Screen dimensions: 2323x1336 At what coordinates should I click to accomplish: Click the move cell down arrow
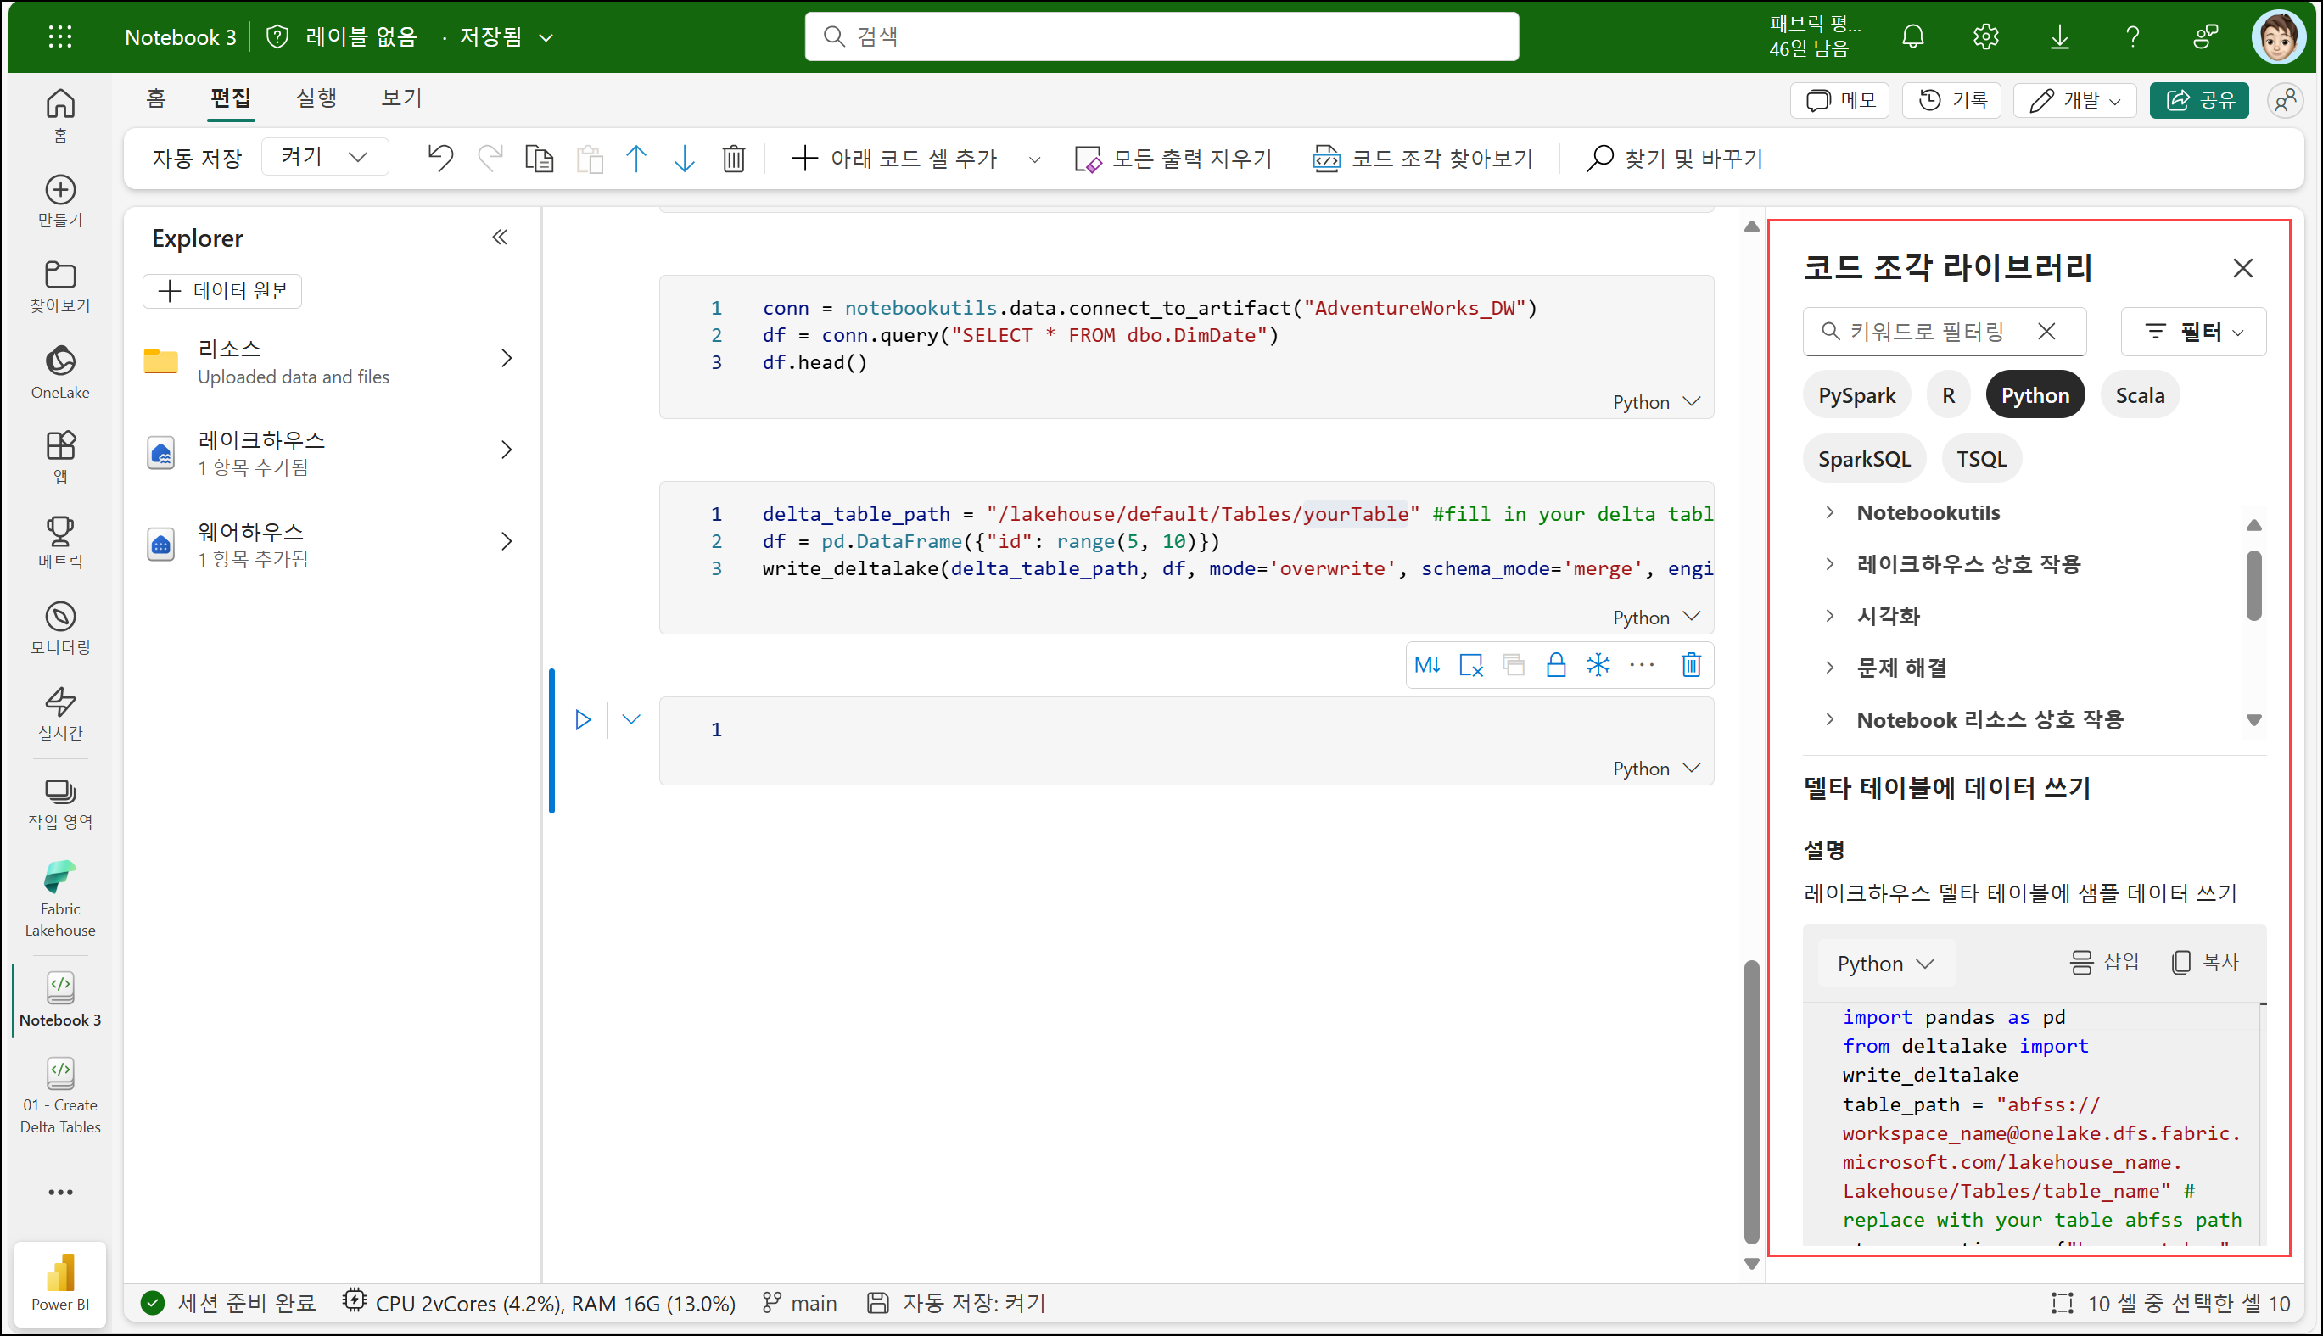pyautogui.click(x=685, y=158)
